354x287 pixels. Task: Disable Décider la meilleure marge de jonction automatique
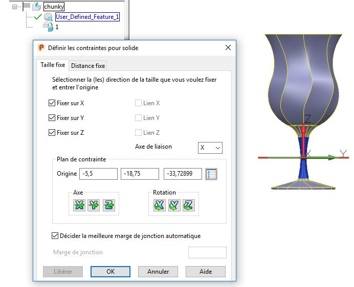(x=55, y=236)
